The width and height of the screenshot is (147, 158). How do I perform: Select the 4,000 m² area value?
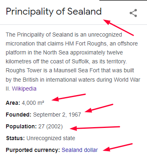33,103
